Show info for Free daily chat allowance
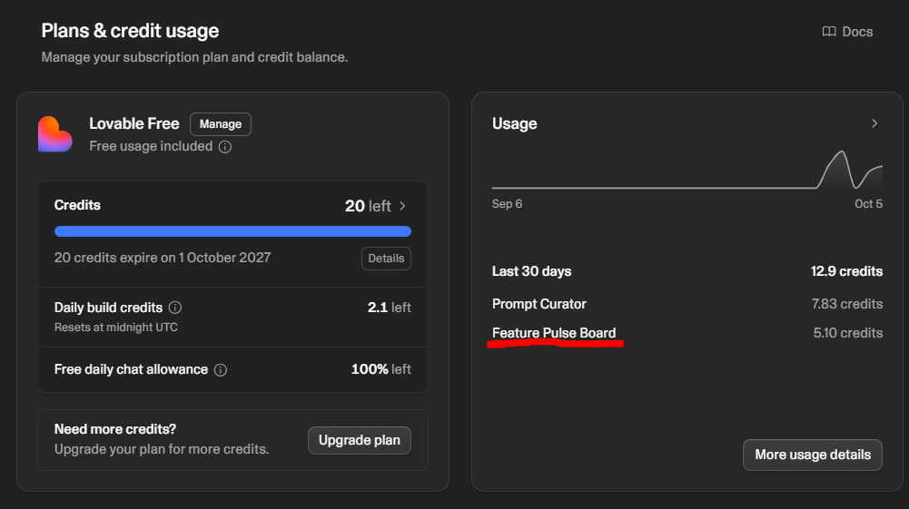 (221, 370)
